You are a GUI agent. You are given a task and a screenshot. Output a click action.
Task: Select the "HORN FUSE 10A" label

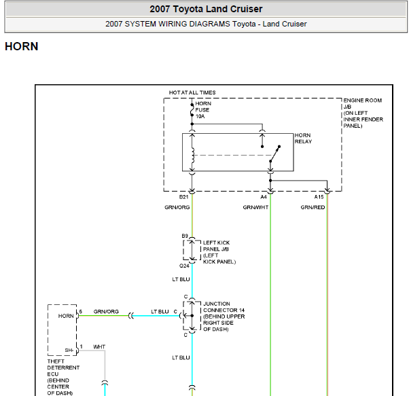[203, 110]
